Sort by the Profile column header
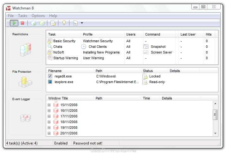This screenshot has height=153, width=227. [103, 34]
